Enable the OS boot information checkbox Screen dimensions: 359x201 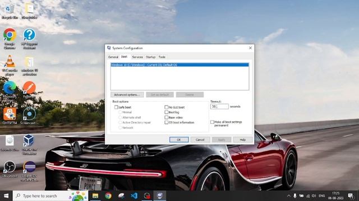[166, 122]
